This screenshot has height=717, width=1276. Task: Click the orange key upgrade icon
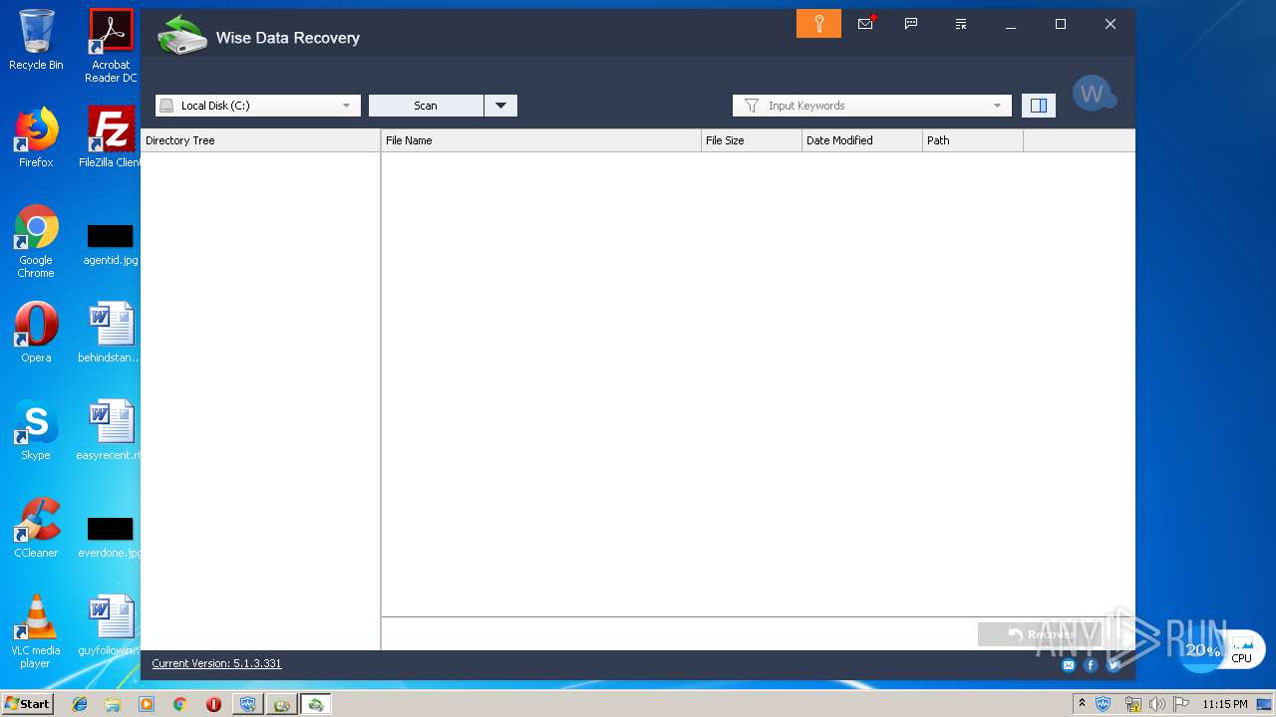pyautogui.click(x=818, y=24)
